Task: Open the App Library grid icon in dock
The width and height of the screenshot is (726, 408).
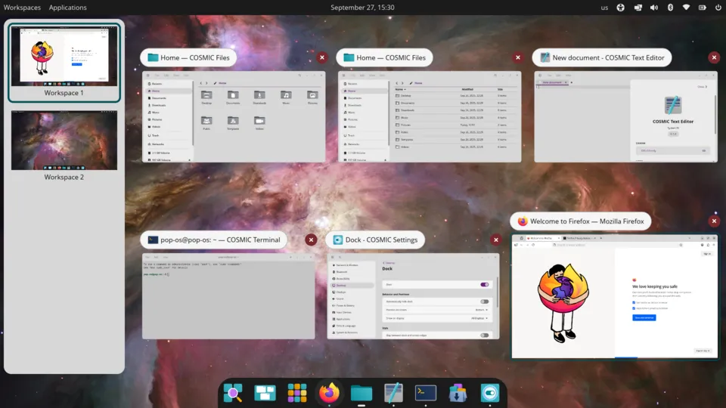Action: (296, 393)
